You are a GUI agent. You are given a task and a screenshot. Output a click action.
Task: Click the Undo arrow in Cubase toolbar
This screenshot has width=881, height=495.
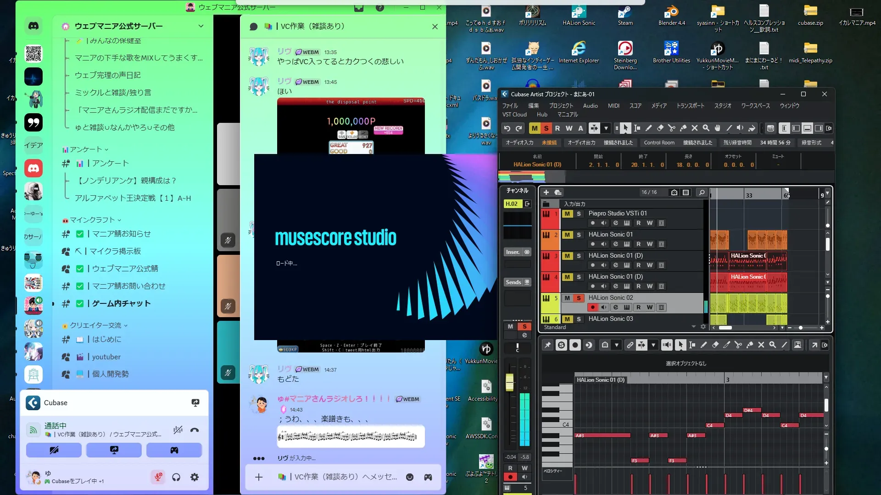click(507, 128)
